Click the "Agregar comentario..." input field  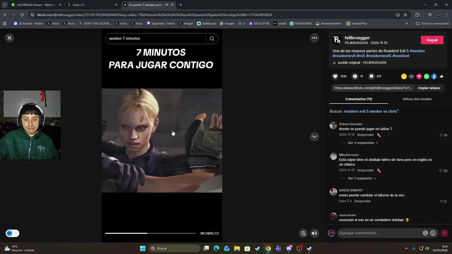(x=380, y=233)
